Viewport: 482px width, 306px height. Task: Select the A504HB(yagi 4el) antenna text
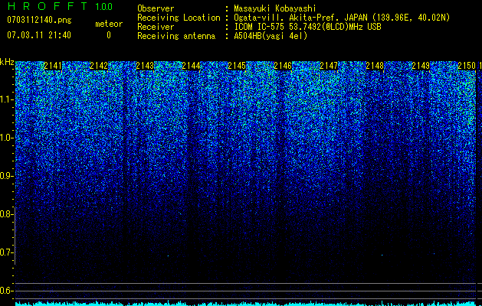tap(271, 36)
